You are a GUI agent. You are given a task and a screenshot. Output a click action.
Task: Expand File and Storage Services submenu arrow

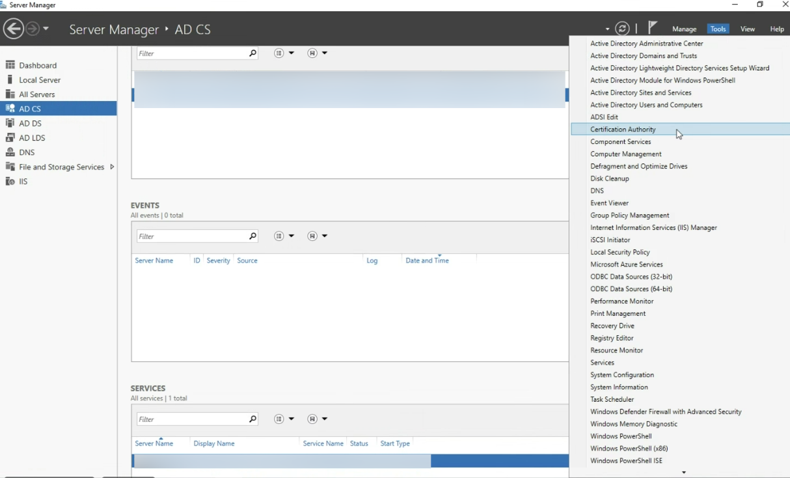112,167
